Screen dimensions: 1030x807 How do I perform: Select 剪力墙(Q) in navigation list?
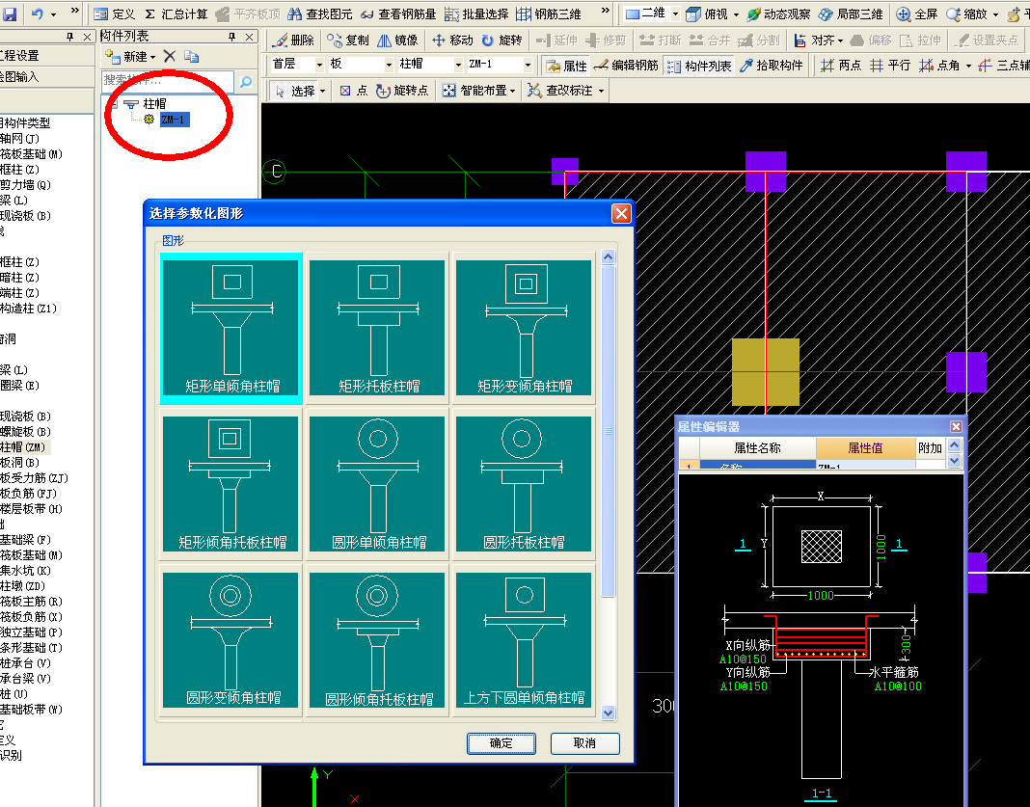pos(26,185)
